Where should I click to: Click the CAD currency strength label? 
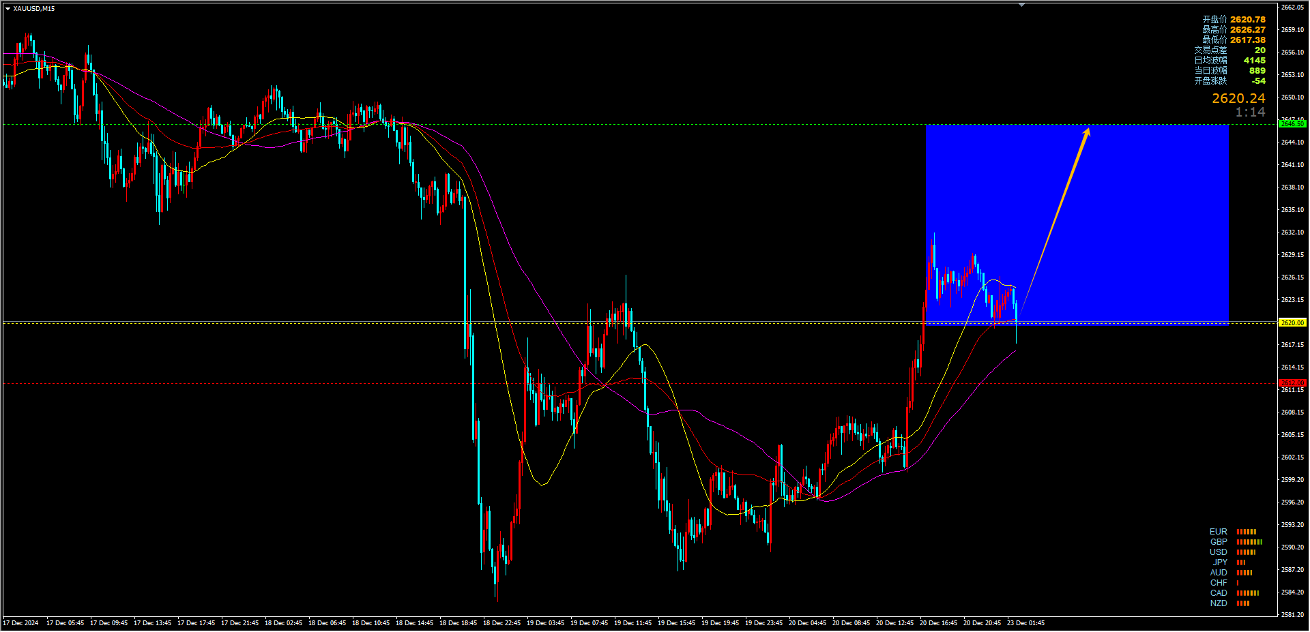point(1219,593)
